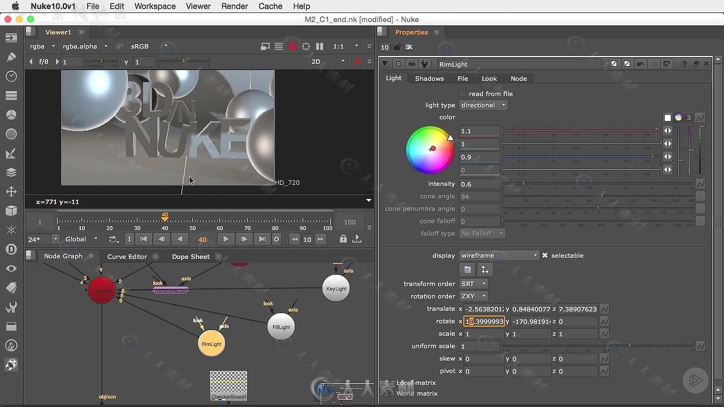This screenshot has height=407, width=724.
Task: Toggle viewer clipping warning red icon
Action: tap(292, 46)
